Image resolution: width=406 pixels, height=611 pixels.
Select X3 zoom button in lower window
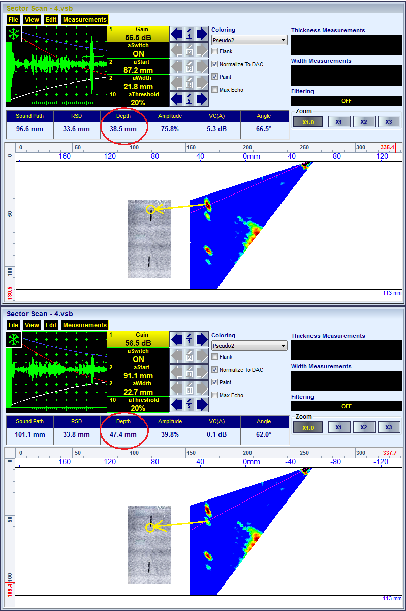point(389,427)
